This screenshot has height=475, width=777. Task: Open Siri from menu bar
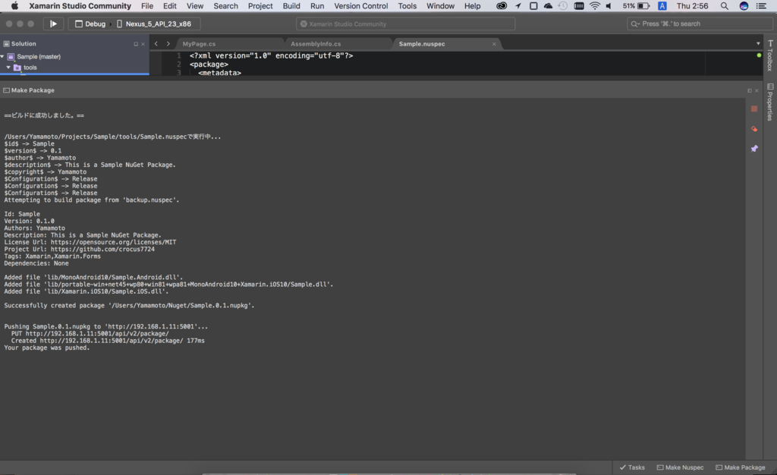[x=744, y=6]
